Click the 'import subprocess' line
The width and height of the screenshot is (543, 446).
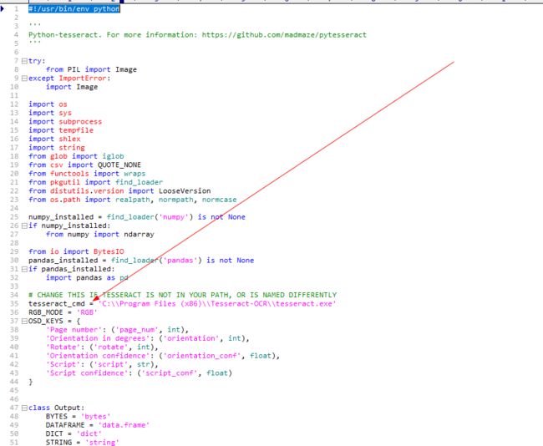(65, 122)
